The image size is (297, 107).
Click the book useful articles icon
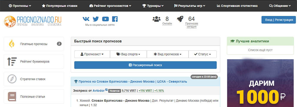(x=12, y=97)
